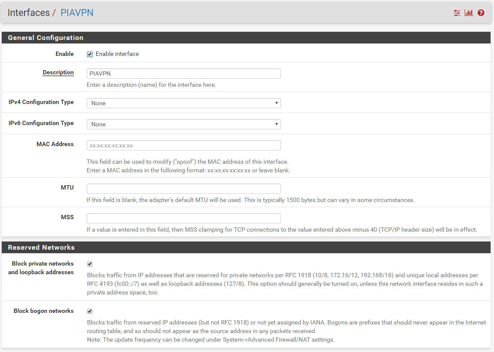This screenshot has height=352, width=494.
Task: Click the note about System->Advanced Firewall/NAT settings
Action: [x=211, y=340]
